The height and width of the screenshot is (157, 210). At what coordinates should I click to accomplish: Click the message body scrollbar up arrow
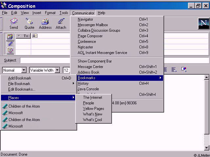tap(206, 77)
